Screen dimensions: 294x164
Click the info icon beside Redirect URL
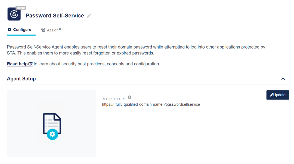[129, 97]
